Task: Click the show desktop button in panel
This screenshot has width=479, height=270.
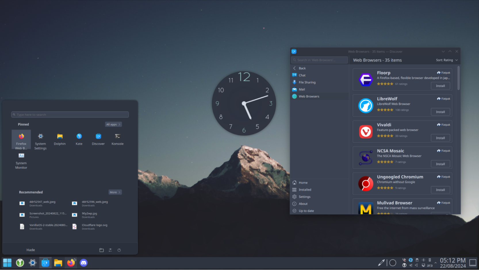Action: pyautogui.click(x=473, y=263)
